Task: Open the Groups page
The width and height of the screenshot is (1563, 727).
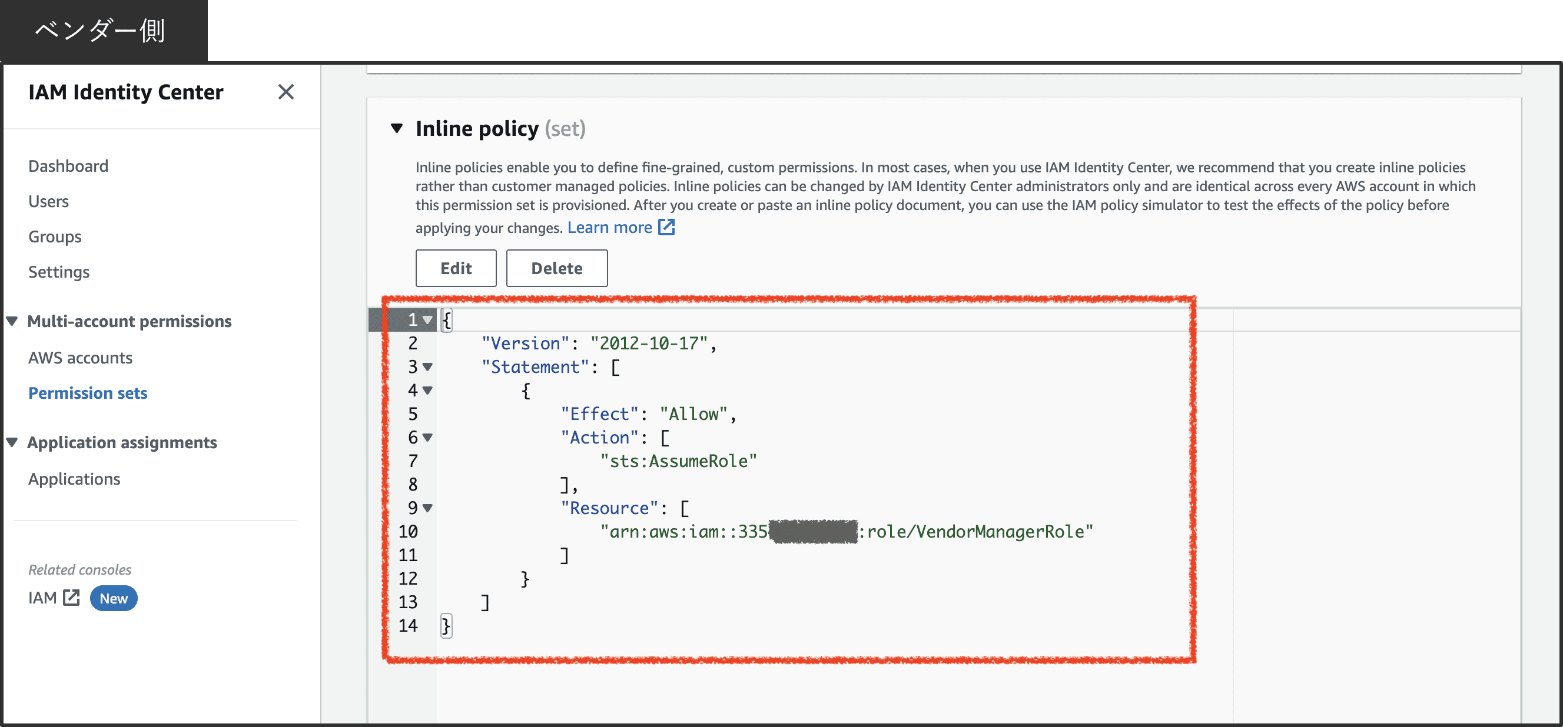Action: pos(55,236)
